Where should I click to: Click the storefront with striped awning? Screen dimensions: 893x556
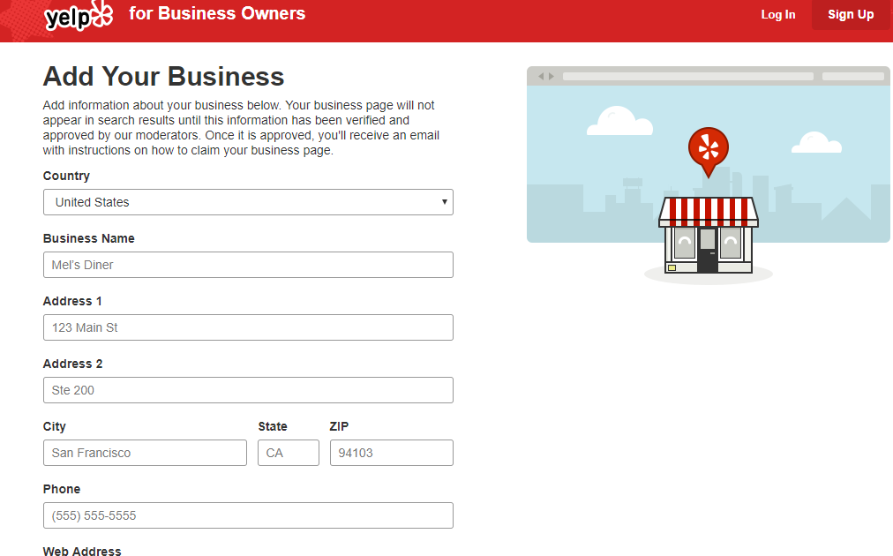708,235
